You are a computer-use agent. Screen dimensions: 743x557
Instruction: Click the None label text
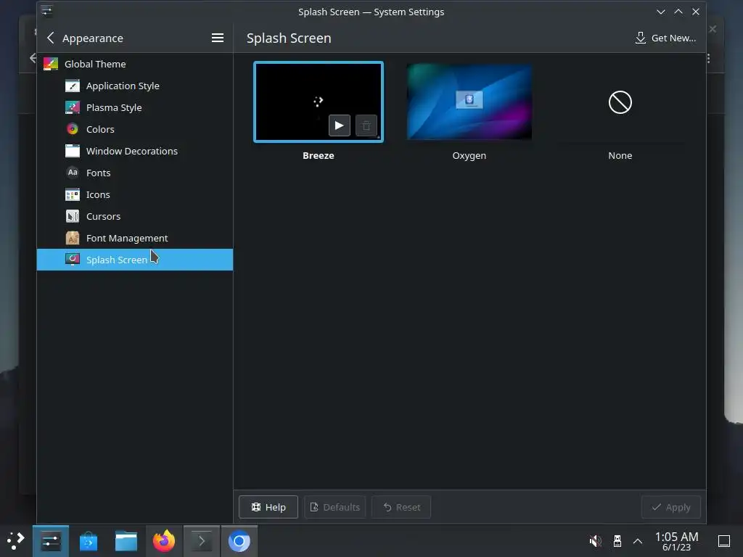620,155
